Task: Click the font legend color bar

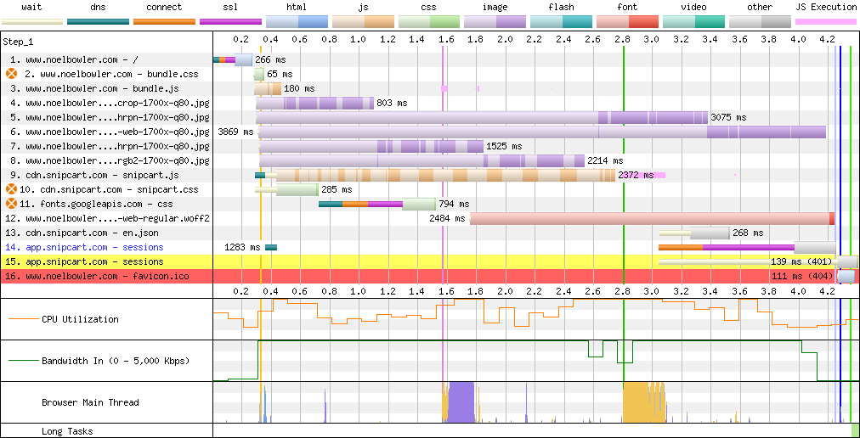Action: point(627,22)
